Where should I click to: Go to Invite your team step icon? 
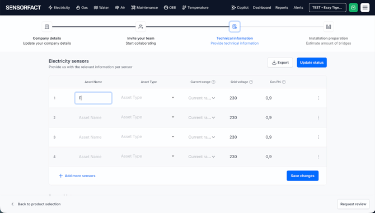[140, 26]
